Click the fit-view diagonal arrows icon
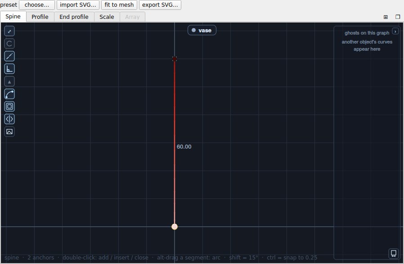Image resolution: width=404 pixels, height=264 pixels. click(9, 31)
